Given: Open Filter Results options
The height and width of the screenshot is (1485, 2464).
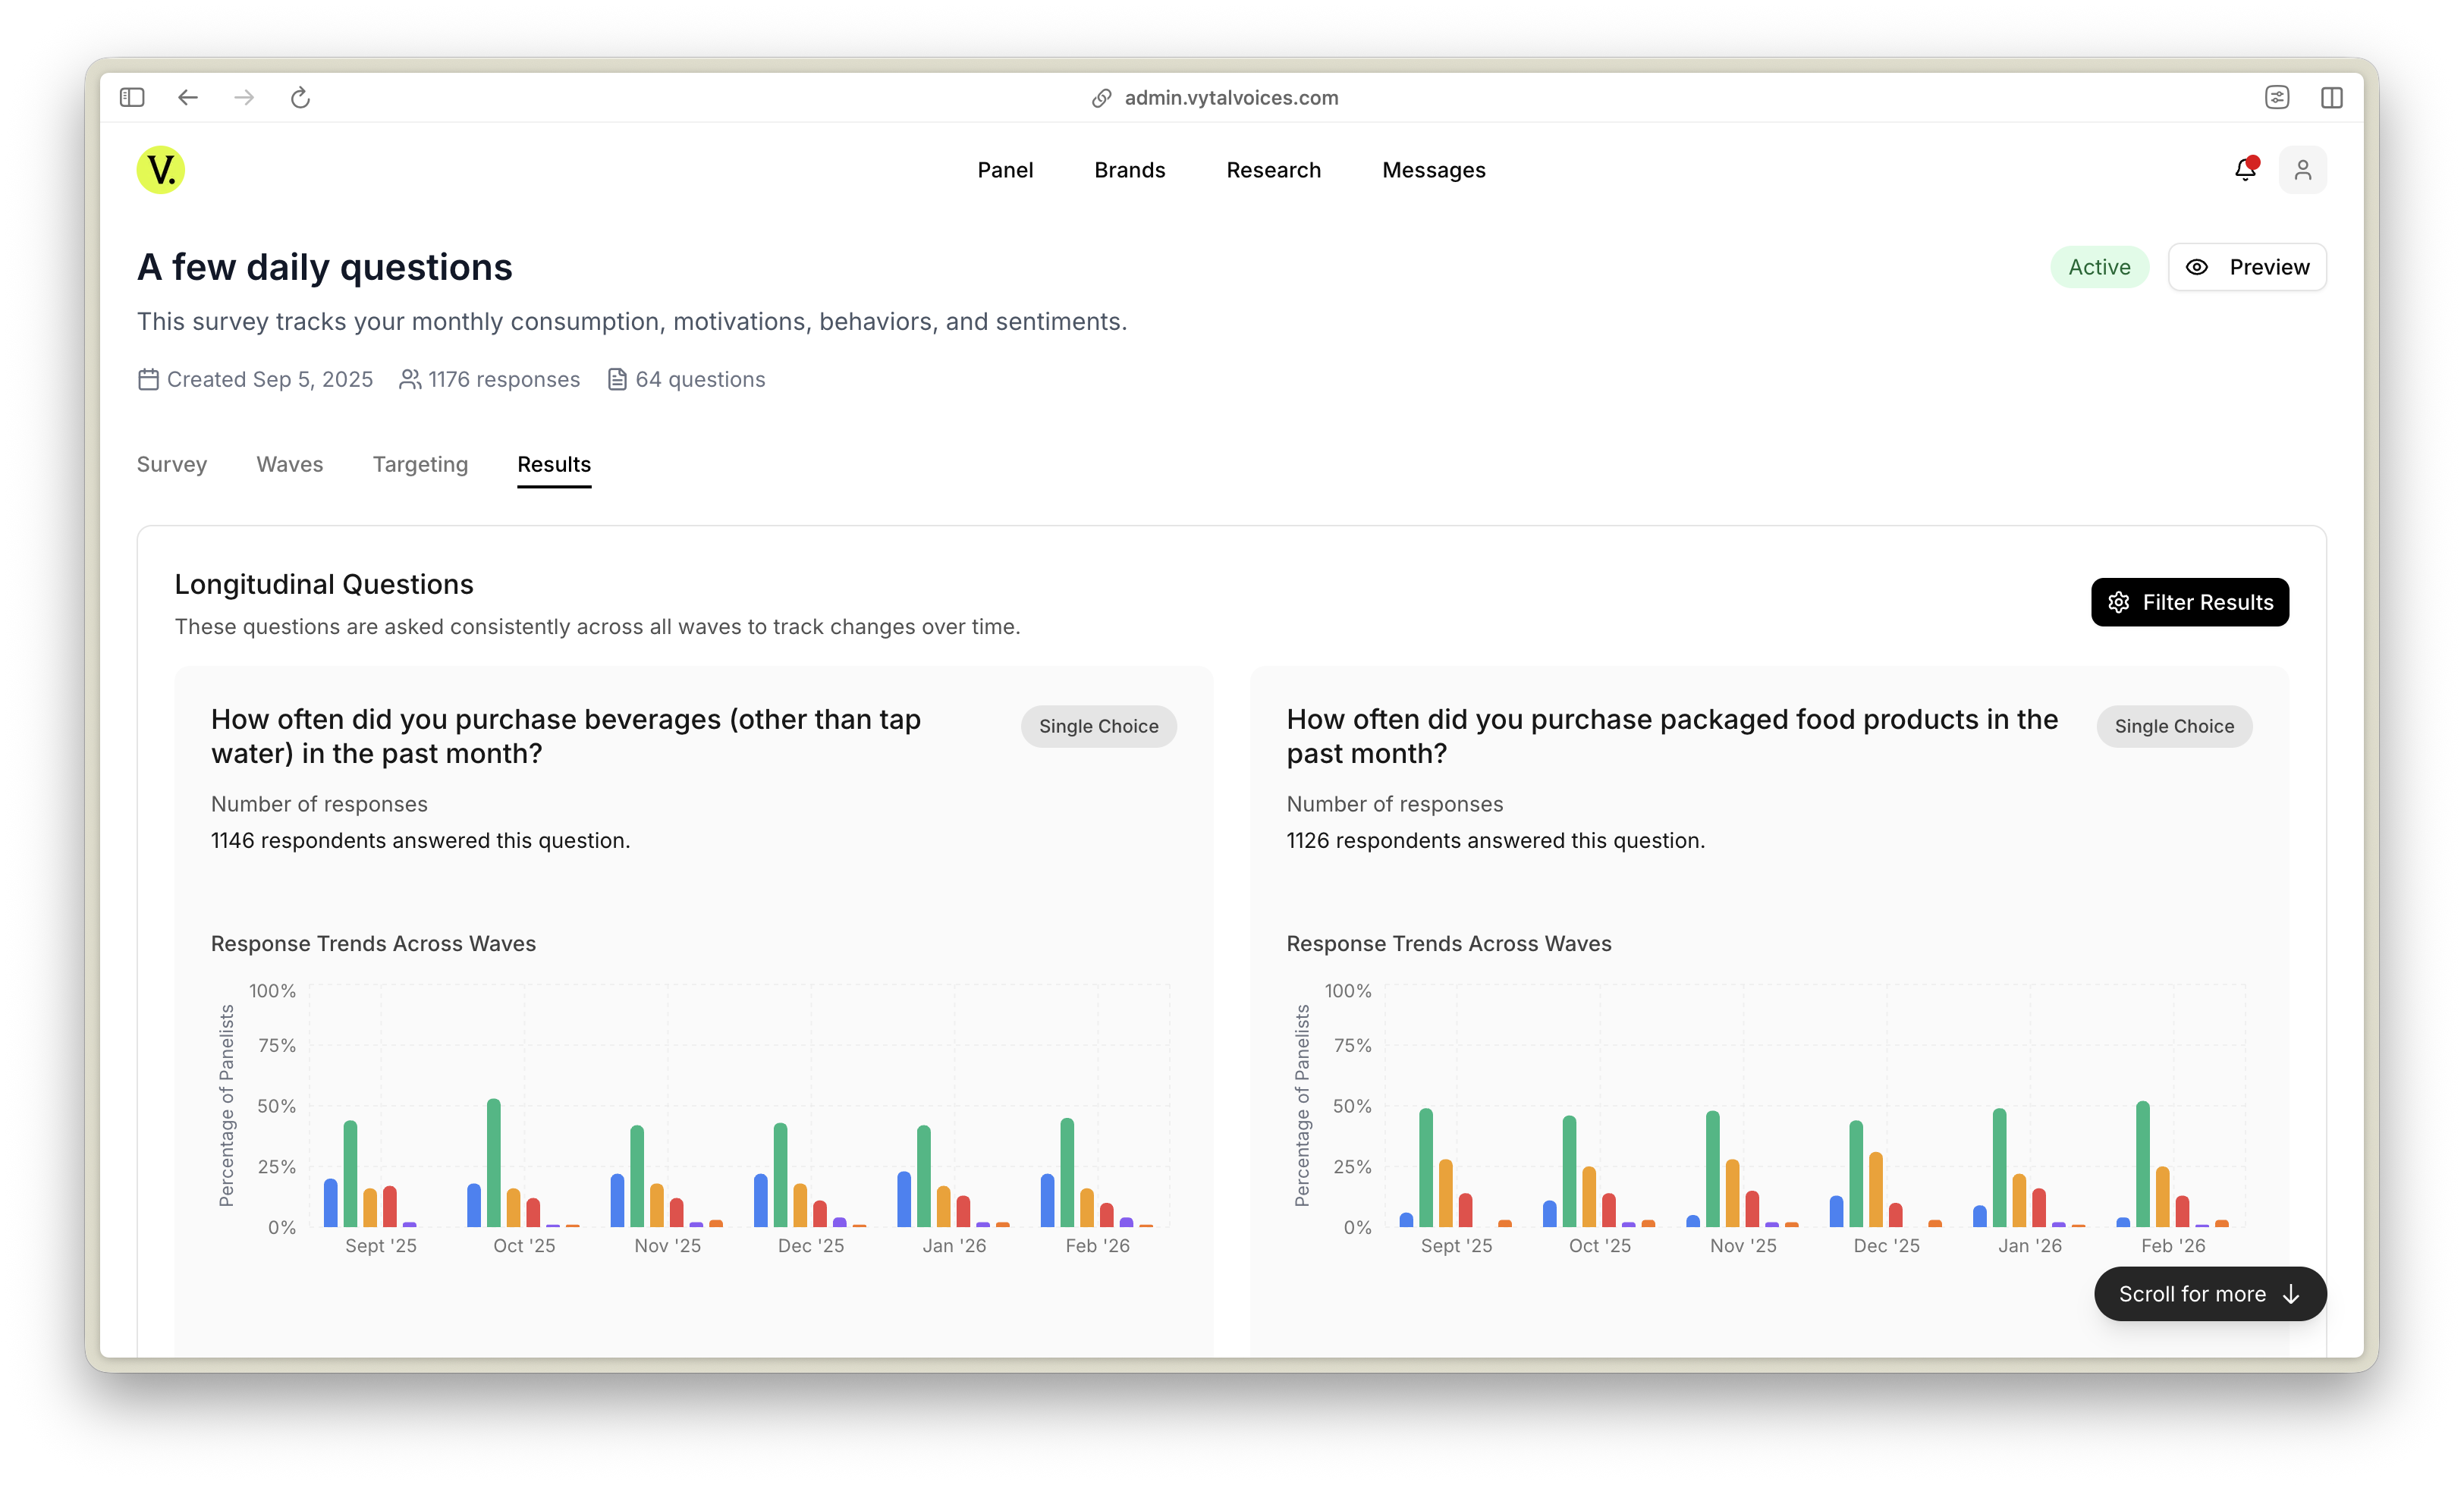Looking at the screenshot, I should click(2189, 602).
